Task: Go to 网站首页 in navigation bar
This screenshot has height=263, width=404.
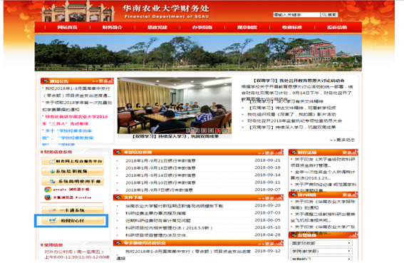Action: point(67,27)
